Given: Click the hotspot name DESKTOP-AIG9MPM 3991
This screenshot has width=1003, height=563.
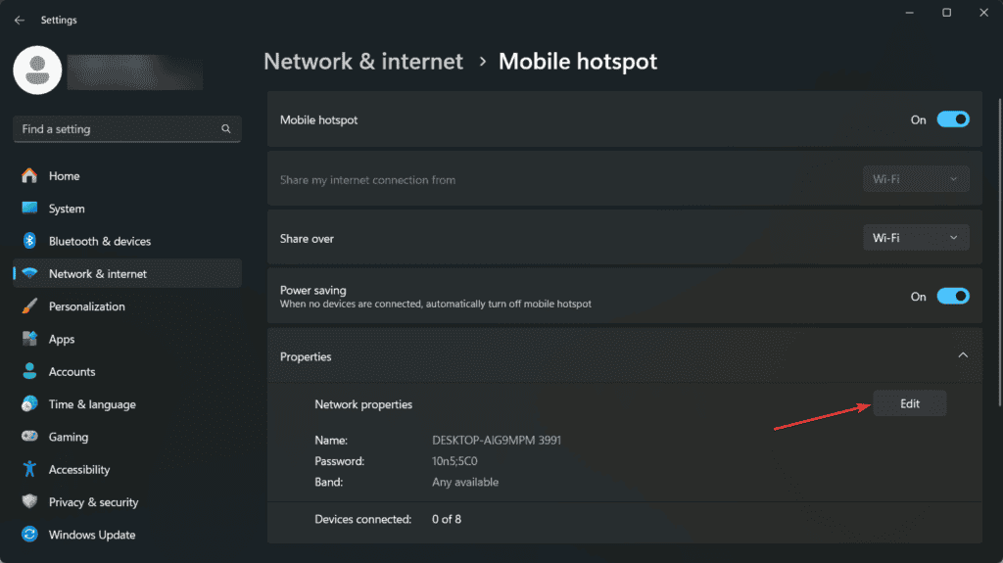Looking at the screenshot, I should coord(497,441).
